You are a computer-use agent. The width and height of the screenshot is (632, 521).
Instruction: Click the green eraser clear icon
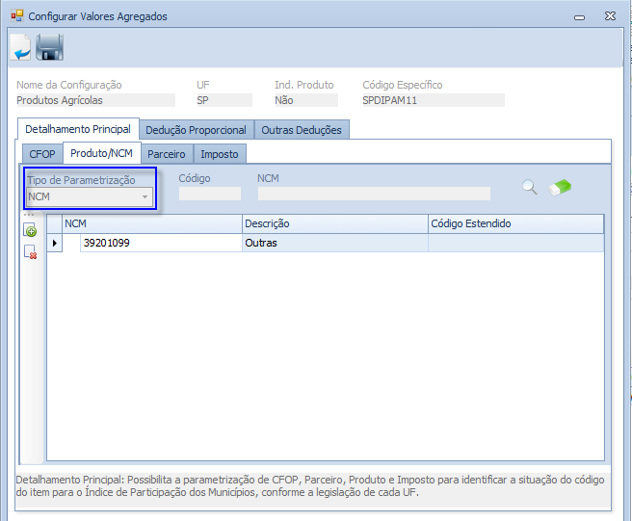(x=560, y=188)
